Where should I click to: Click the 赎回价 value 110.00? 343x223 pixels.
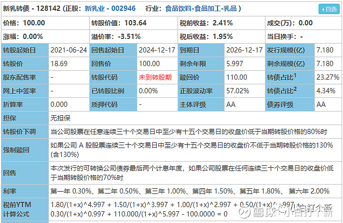(x=236, y=77)
